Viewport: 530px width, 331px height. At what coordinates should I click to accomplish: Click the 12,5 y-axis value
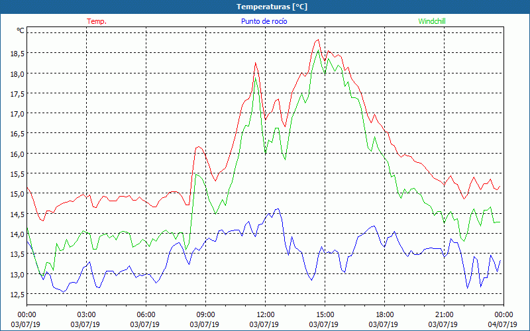point(16,294)
